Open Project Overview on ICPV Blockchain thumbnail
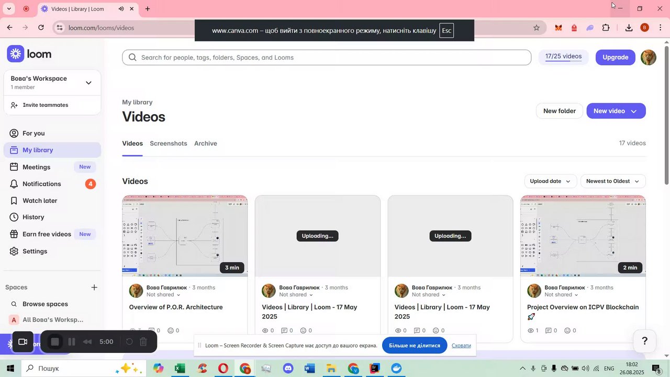670x377 pixels. [x=583, y=236]
